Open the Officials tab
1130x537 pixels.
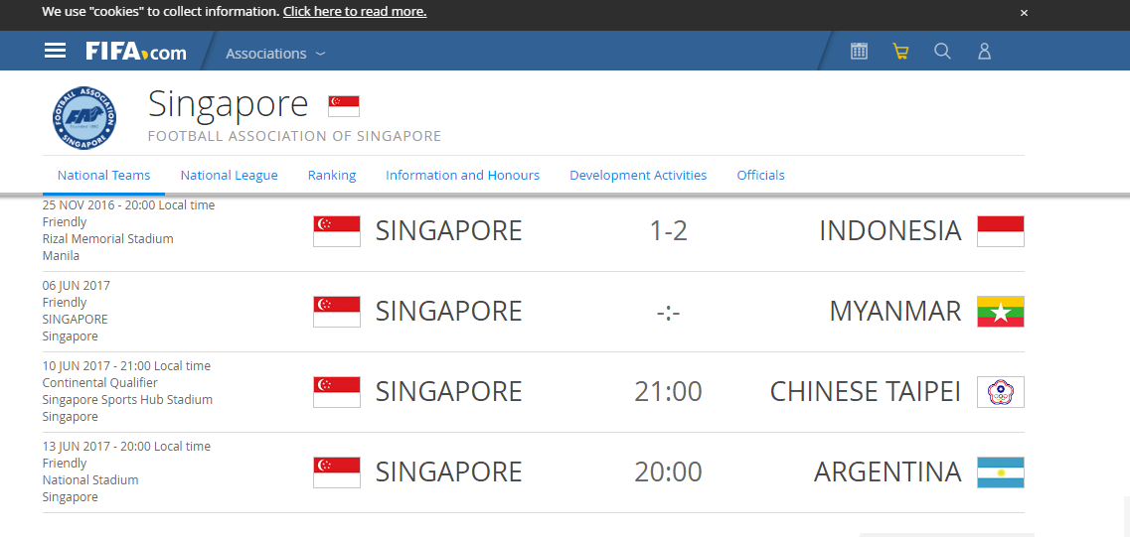760,175
